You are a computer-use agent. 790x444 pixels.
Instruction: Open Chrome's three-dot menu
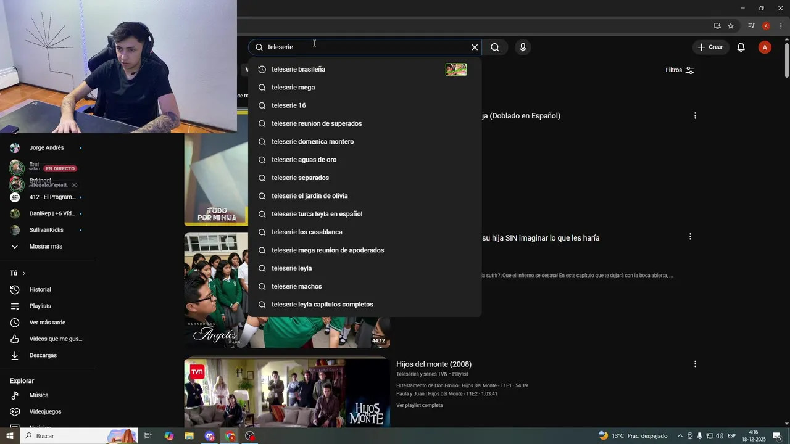[x=781, y=26]
